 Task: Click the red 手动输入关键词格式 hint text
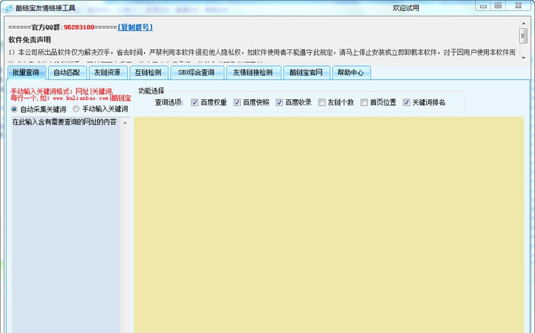[71, 95]
